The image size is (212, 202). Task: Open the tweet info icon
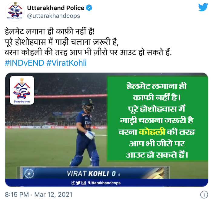204,195
